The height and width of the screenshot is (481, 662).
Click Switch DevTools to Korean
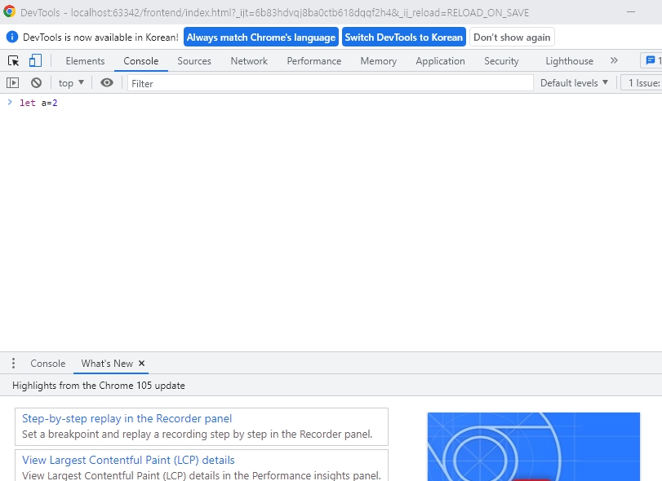tap(403, 38)
